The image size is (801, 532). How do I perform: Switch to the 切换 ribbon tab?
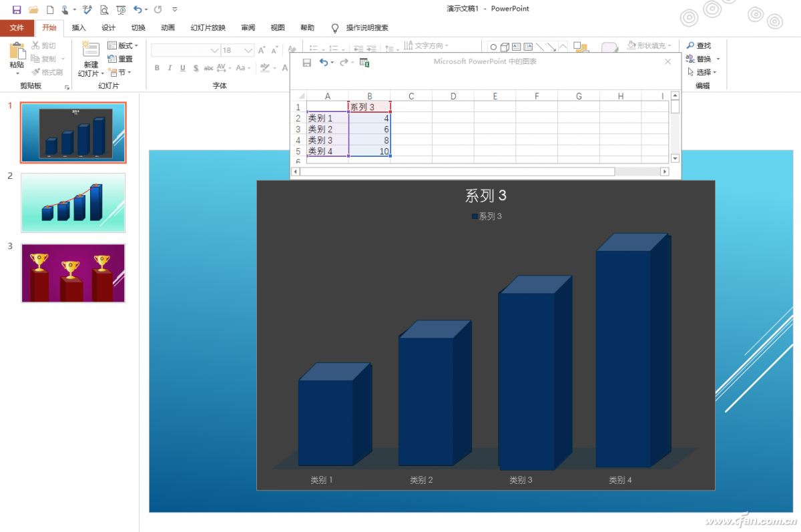tap(138, 28)
